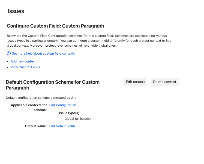Select the 'Delete context' button
The width and height of the screenshot is (204, 164).
(x=164, y=82)
